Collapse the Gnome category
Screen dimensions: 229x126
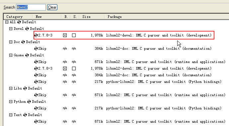click(x=11, y=55)
